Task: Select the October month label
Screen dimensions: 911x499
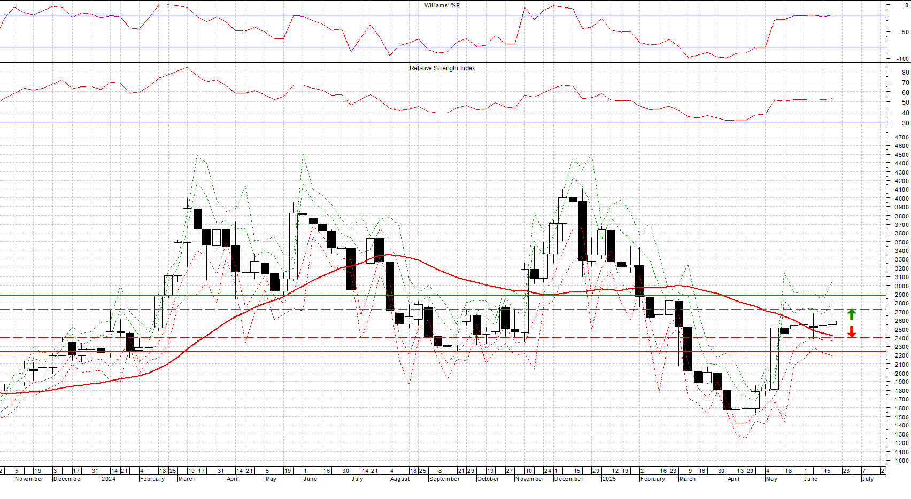Action: 488,479
